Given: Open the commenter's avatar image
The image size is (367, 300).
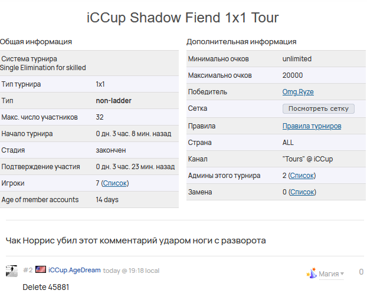Looking at the screenshot, I should pyautogui.click(x=12, y=271).
